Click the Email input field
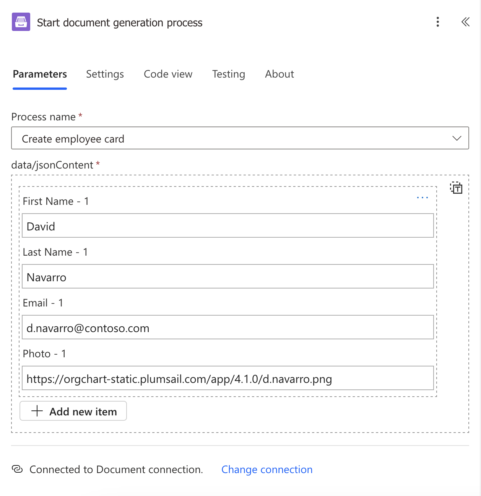Viewport: 481px width, 496px height. (227, 327)
